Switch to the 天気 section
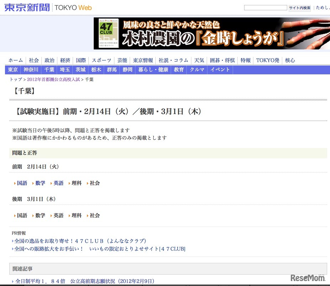Image resolution: width=330 pixels, height=286 pixels. point(199,60)
